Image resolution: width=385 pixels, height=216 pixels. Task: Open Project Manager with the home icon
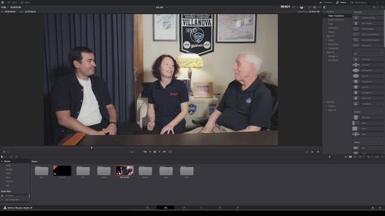pyautogui.click(x=372, y=208)
